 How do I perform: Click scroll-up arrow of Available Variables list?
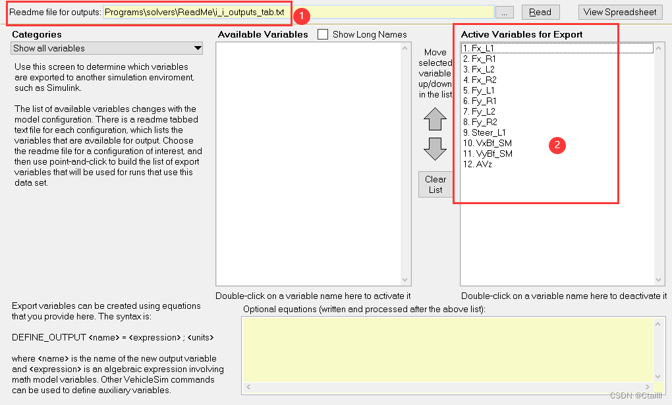[x=405, y=49]
